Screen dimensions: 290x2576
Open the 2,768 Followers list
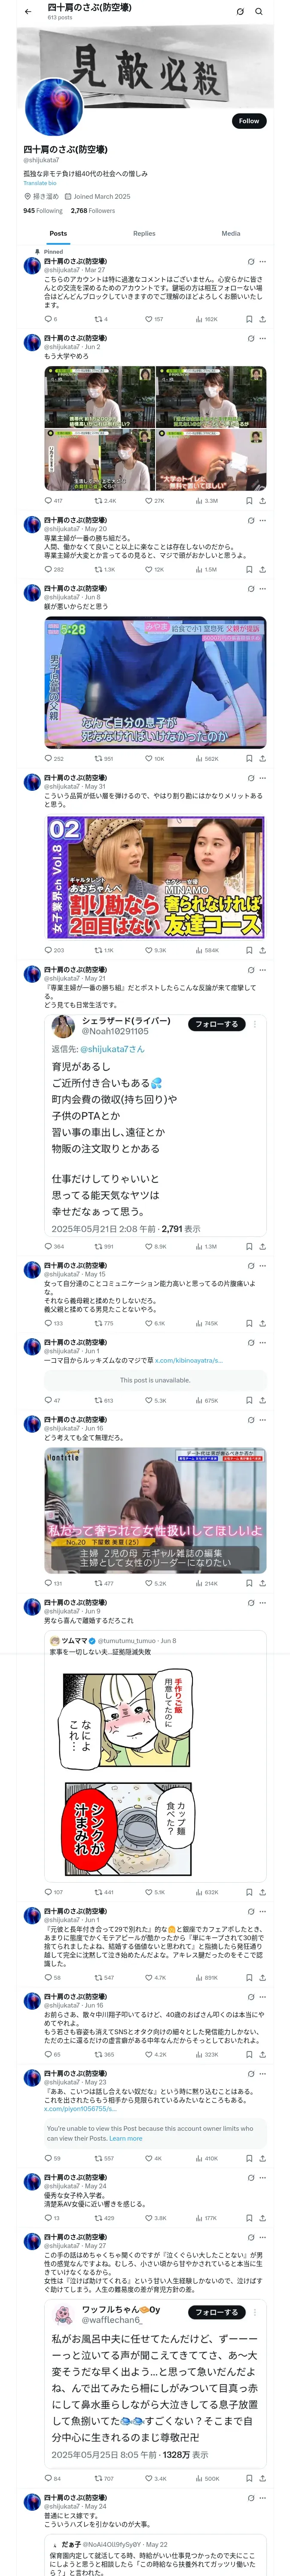pyautogui.click(x=93, y=210)
